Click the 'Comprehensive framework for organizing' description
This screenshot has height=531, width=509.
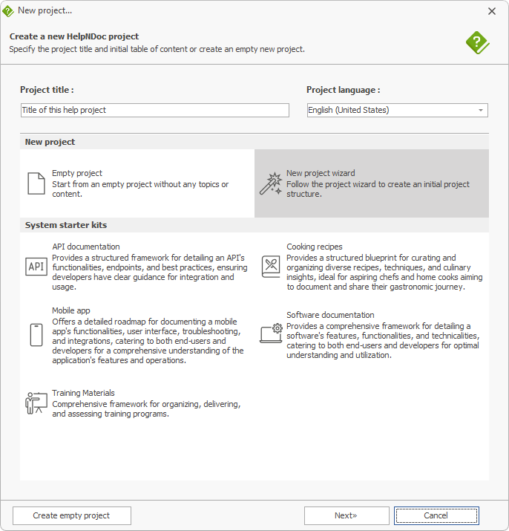click(x=146, y=408)
